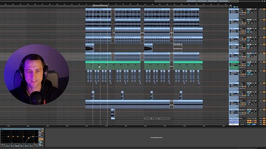The height and width of the screenshot is (149, 266).
Task: Click the loop brace above the arrangement
Action: (x=100, y=6)
